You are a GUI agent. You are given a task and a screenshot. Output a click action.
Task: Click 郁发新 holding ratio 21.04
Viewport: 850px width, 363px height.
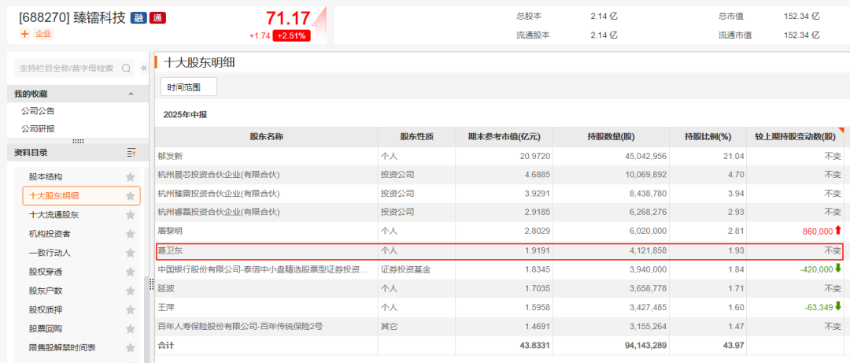pyautogui.click(x=734, y=156)
